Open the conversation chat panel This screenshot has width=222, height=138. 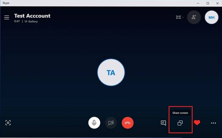(163, 123)
